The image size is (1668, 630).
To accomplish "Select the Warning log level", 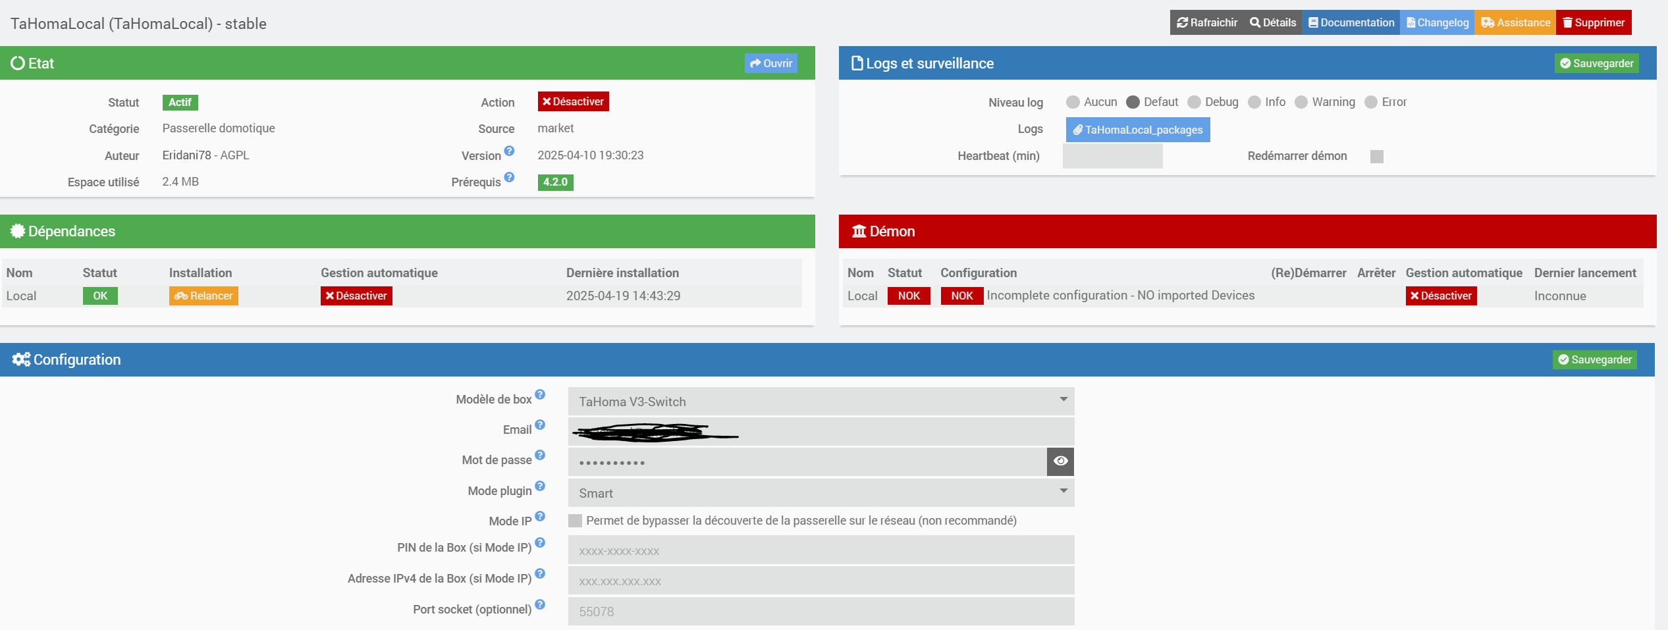I will tap(1301, 102).
